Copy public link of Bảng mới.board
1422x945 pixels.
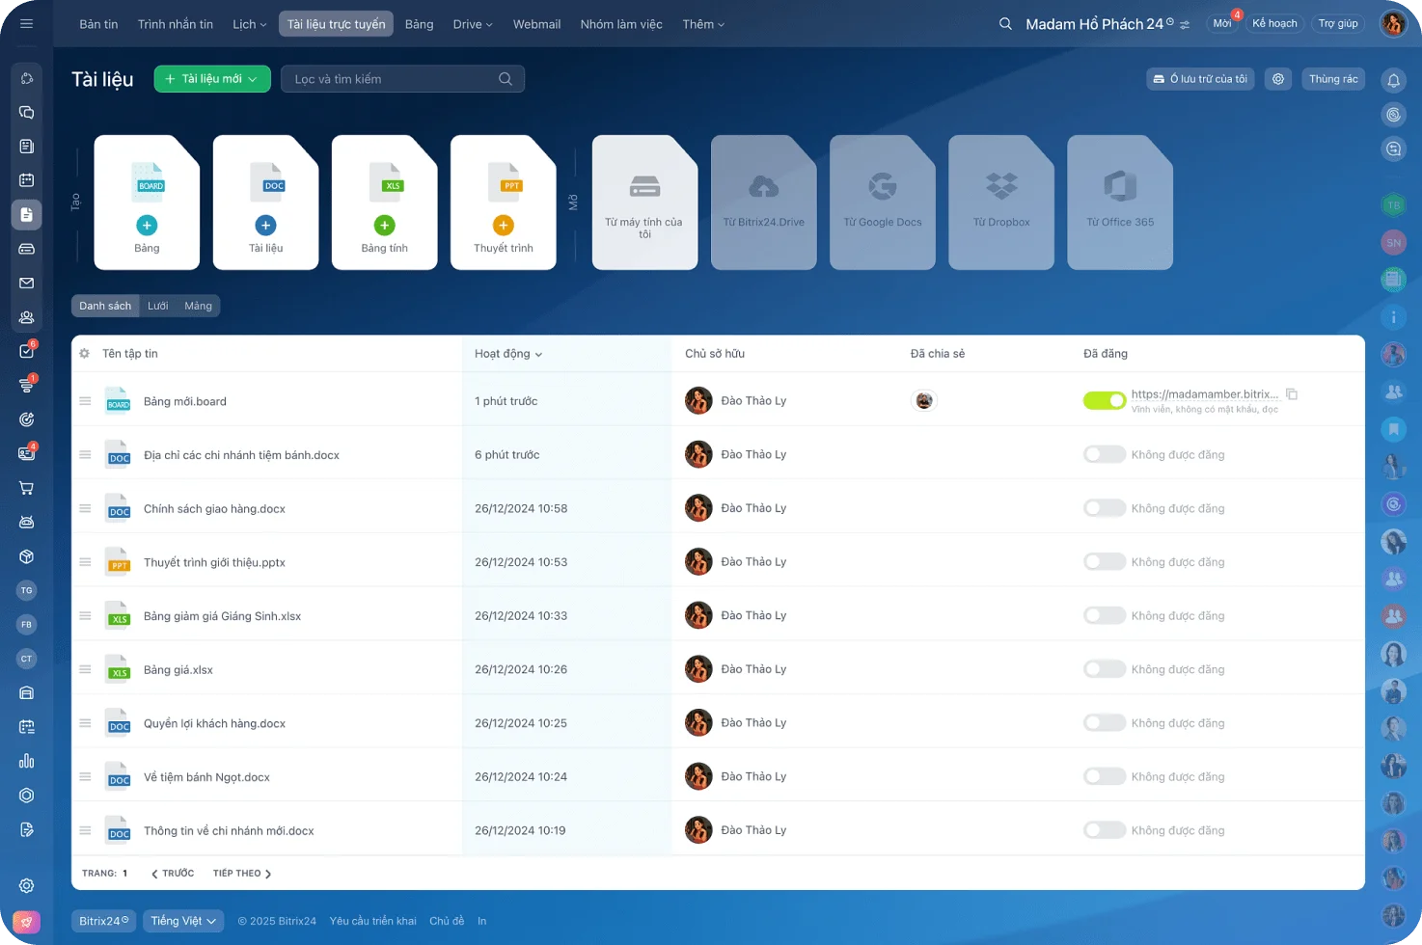[1292, 394]
